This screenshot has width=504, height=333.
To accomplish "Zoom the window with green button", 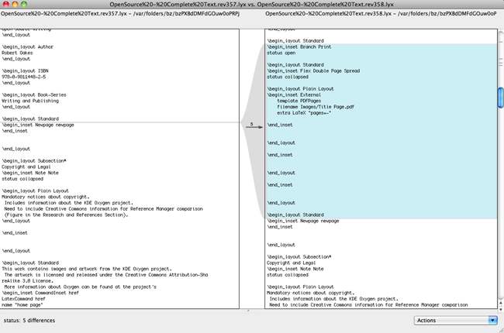I will coord(25,5).
